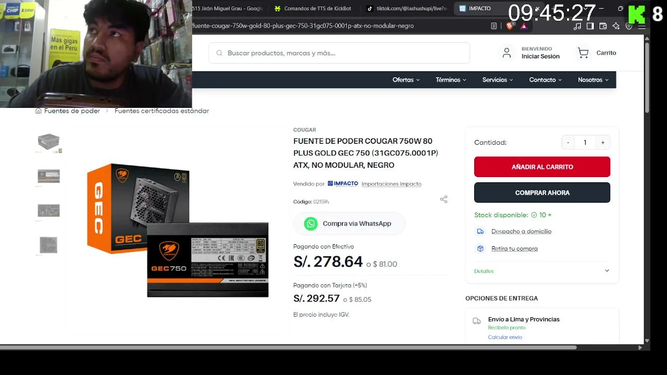The width and height of the screenshot is (667, 375).
Task: Expand the Contacto dropdown menu
Action: point(546,80)
